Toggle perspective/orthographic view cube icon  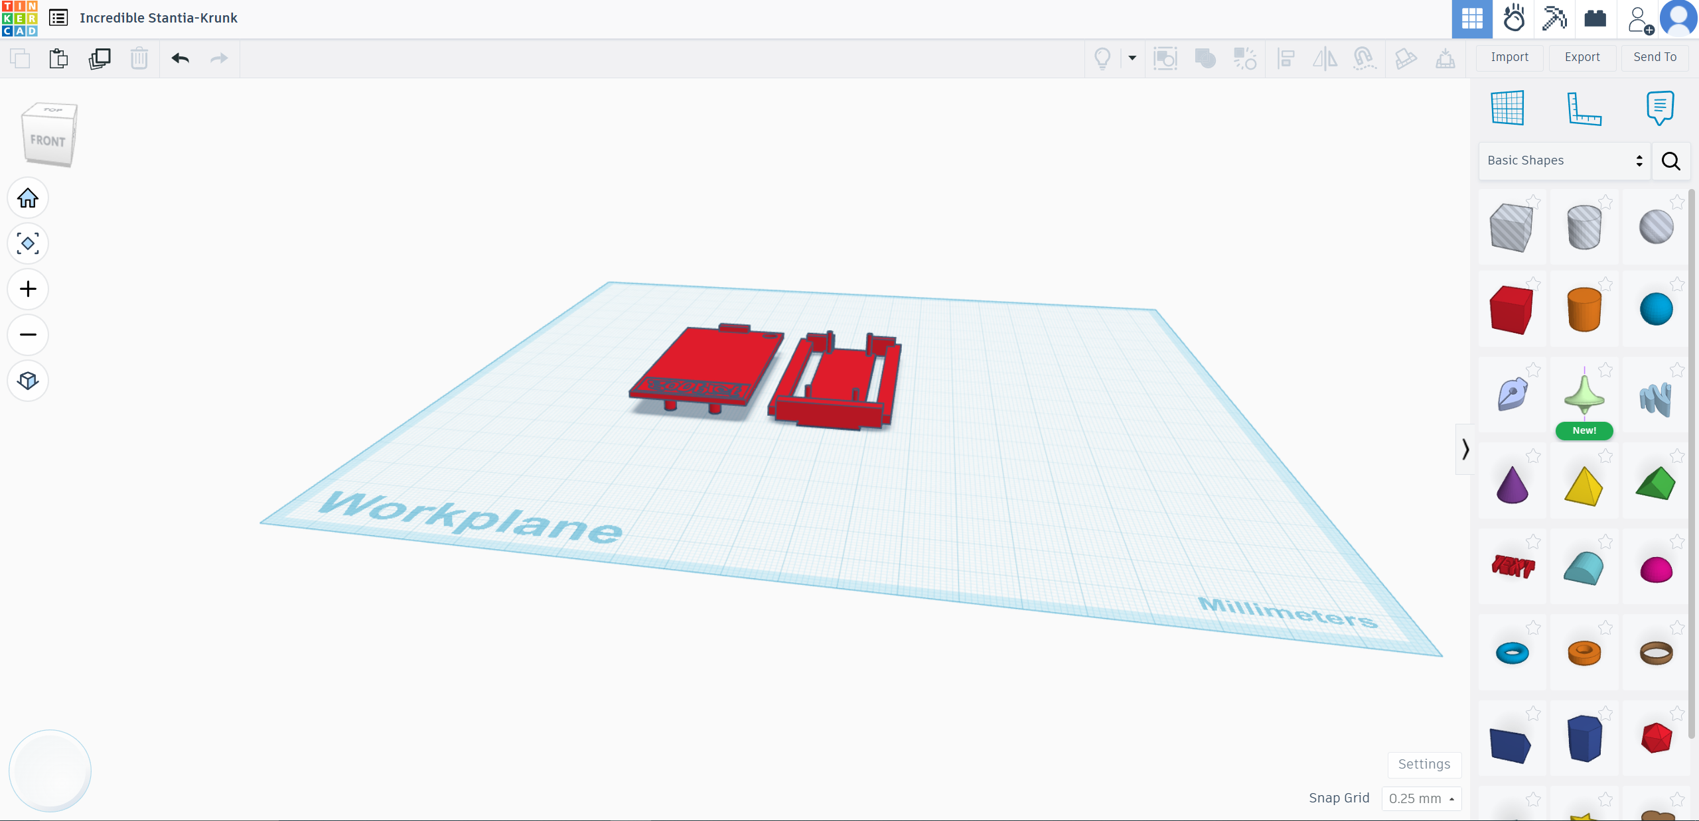(x=28, y=381)
